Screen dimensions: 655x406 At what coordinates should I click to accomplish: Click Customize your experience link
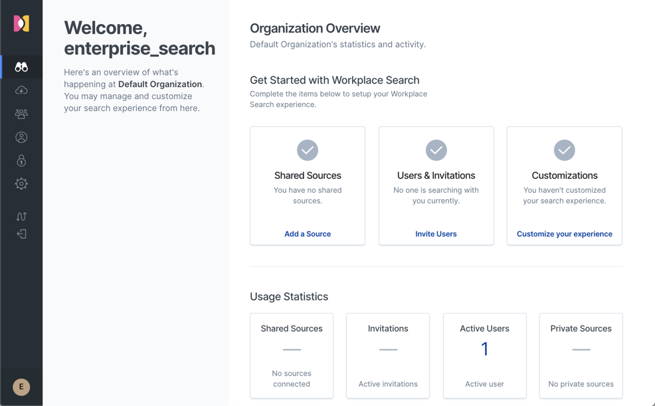tap(565, 234)
